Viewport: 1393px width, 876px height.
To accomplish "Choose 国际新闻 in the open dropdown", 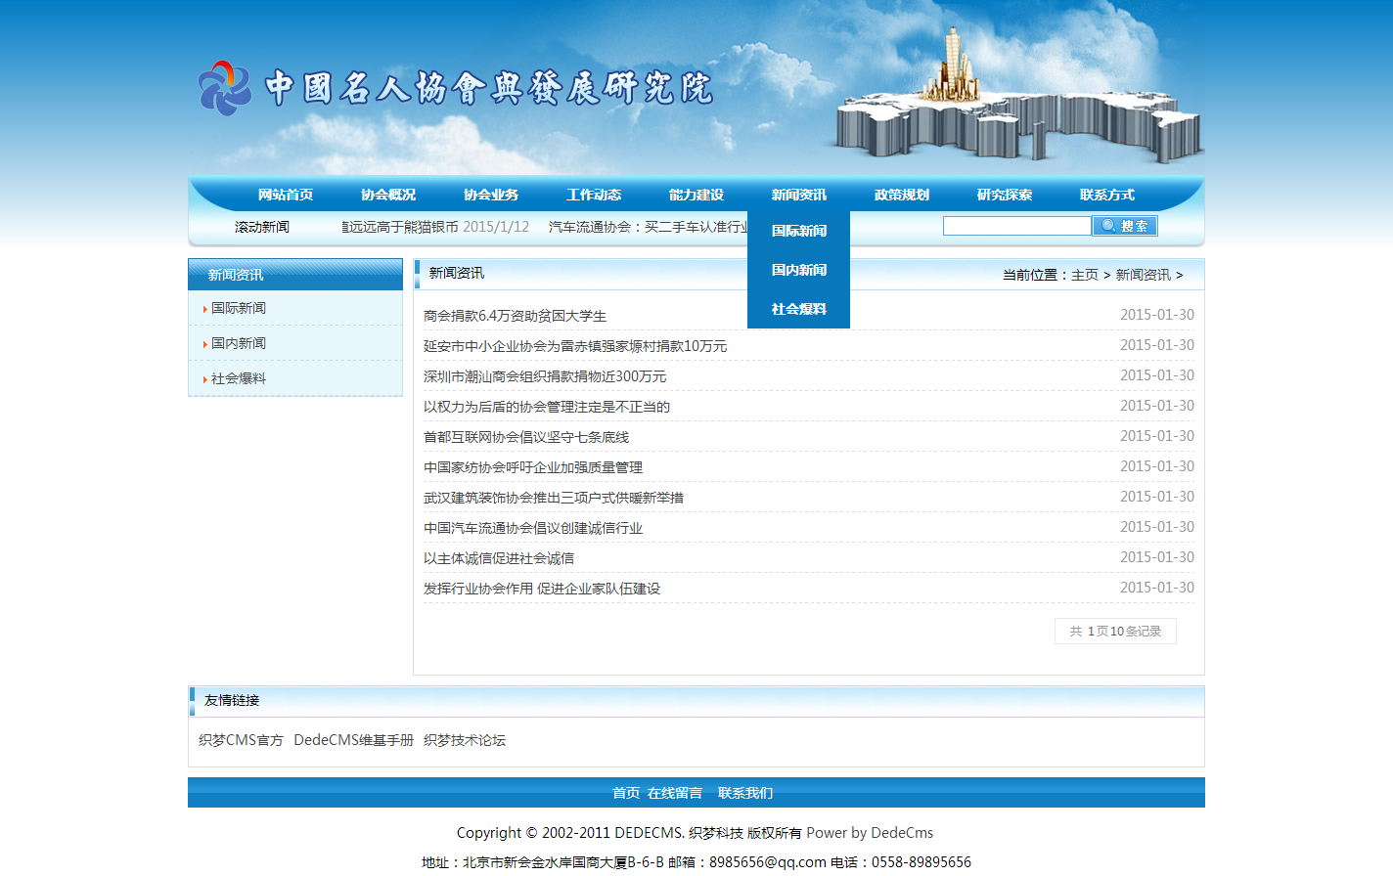I will (798, 231).
